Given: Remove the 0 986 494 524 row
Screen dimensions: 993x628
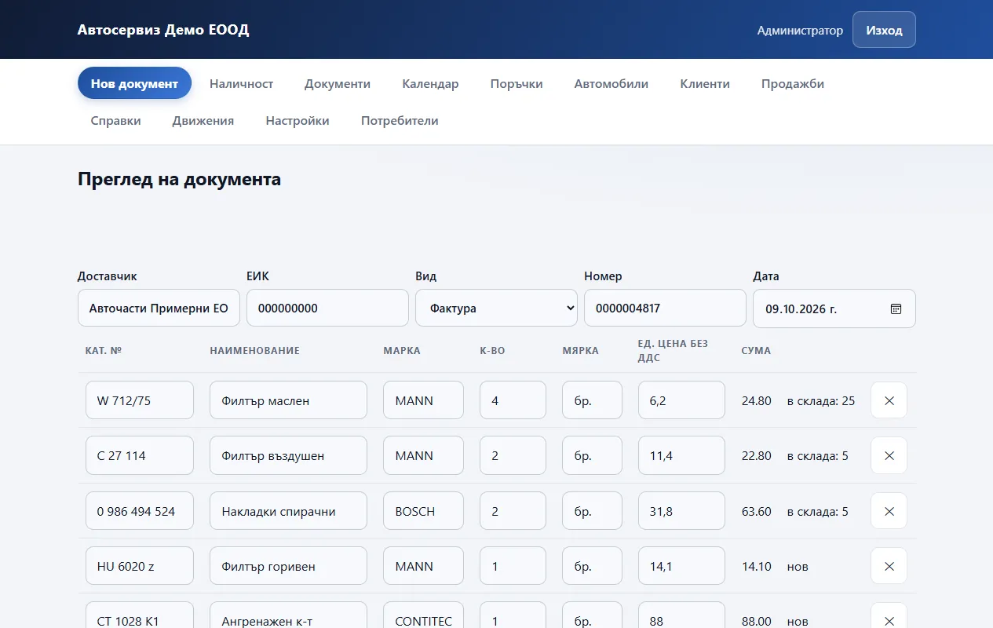Looking at the screenshot, I should (x=889, y=511).
